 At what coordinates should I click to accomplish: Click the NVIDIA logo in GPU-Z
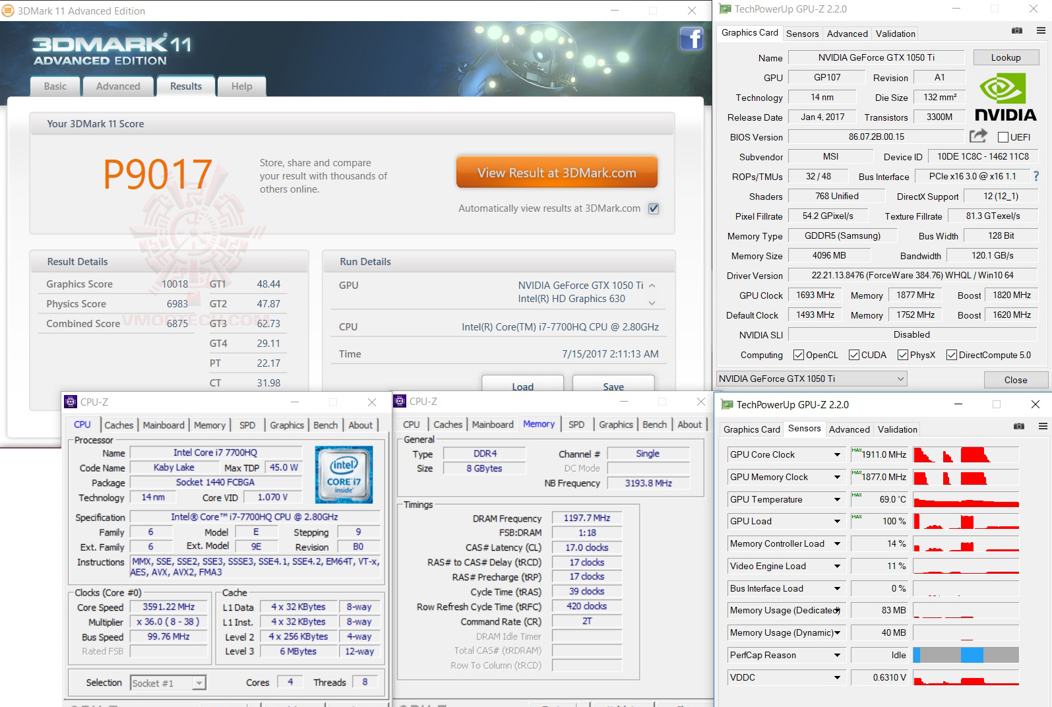click(x=1005, y=98)
